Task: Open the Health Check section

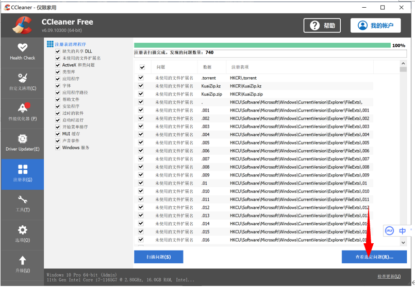Action: (x=23, y=52)
